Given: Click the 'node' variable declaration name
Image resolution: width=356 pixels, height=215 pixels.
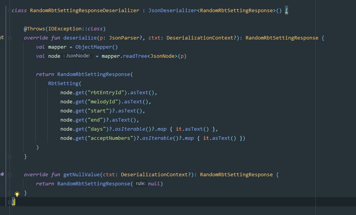Looking at the screenshot, I should [x=54, y=56].
